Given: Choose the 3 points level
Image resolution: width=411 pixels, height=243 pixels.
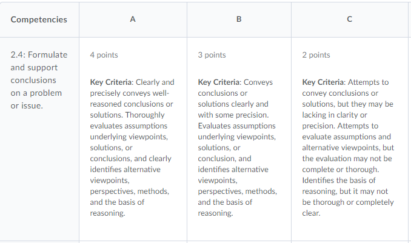Looking at the screenshot, I should coord(212,55).
